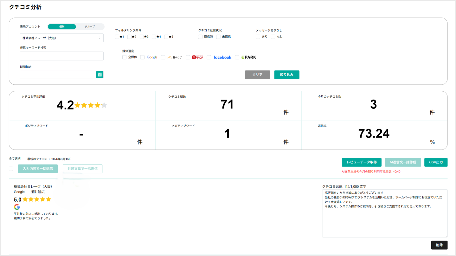The height and width of the screenshot is (256, 456).
Task: Click the facebook media logo
Action: [x=222, y=57]
